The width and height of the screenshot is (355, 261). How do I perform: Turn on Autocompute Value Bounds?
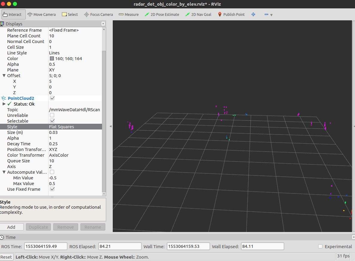(52, 172)
